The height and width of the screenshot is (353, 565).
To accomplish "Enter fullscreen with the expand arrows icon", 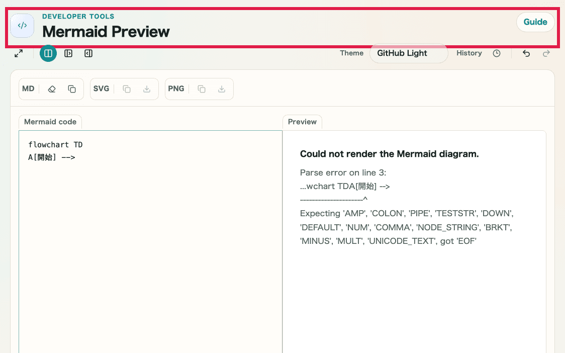I will (x=19, y=53).
